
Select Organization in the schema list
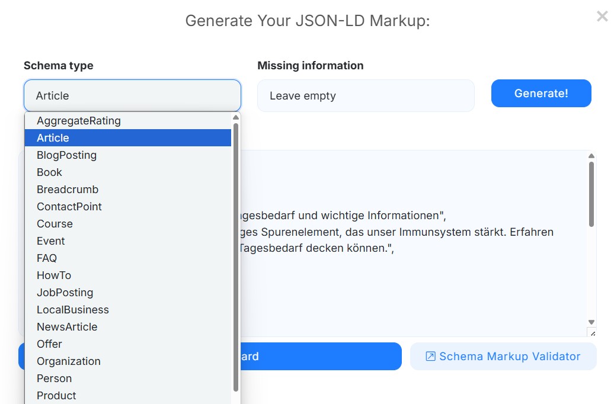pos(69,361)
